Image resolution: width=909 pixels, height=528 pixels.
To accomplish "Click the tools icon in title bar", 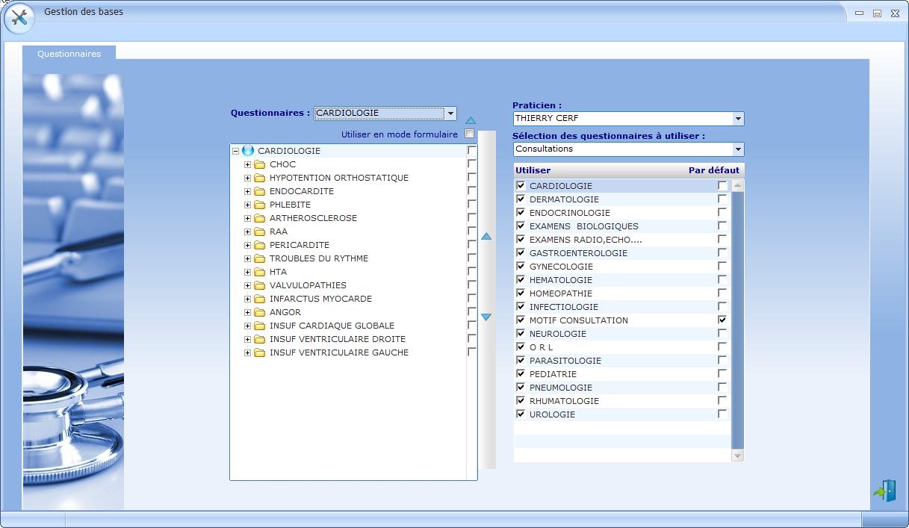I will (x=19, y=18).
